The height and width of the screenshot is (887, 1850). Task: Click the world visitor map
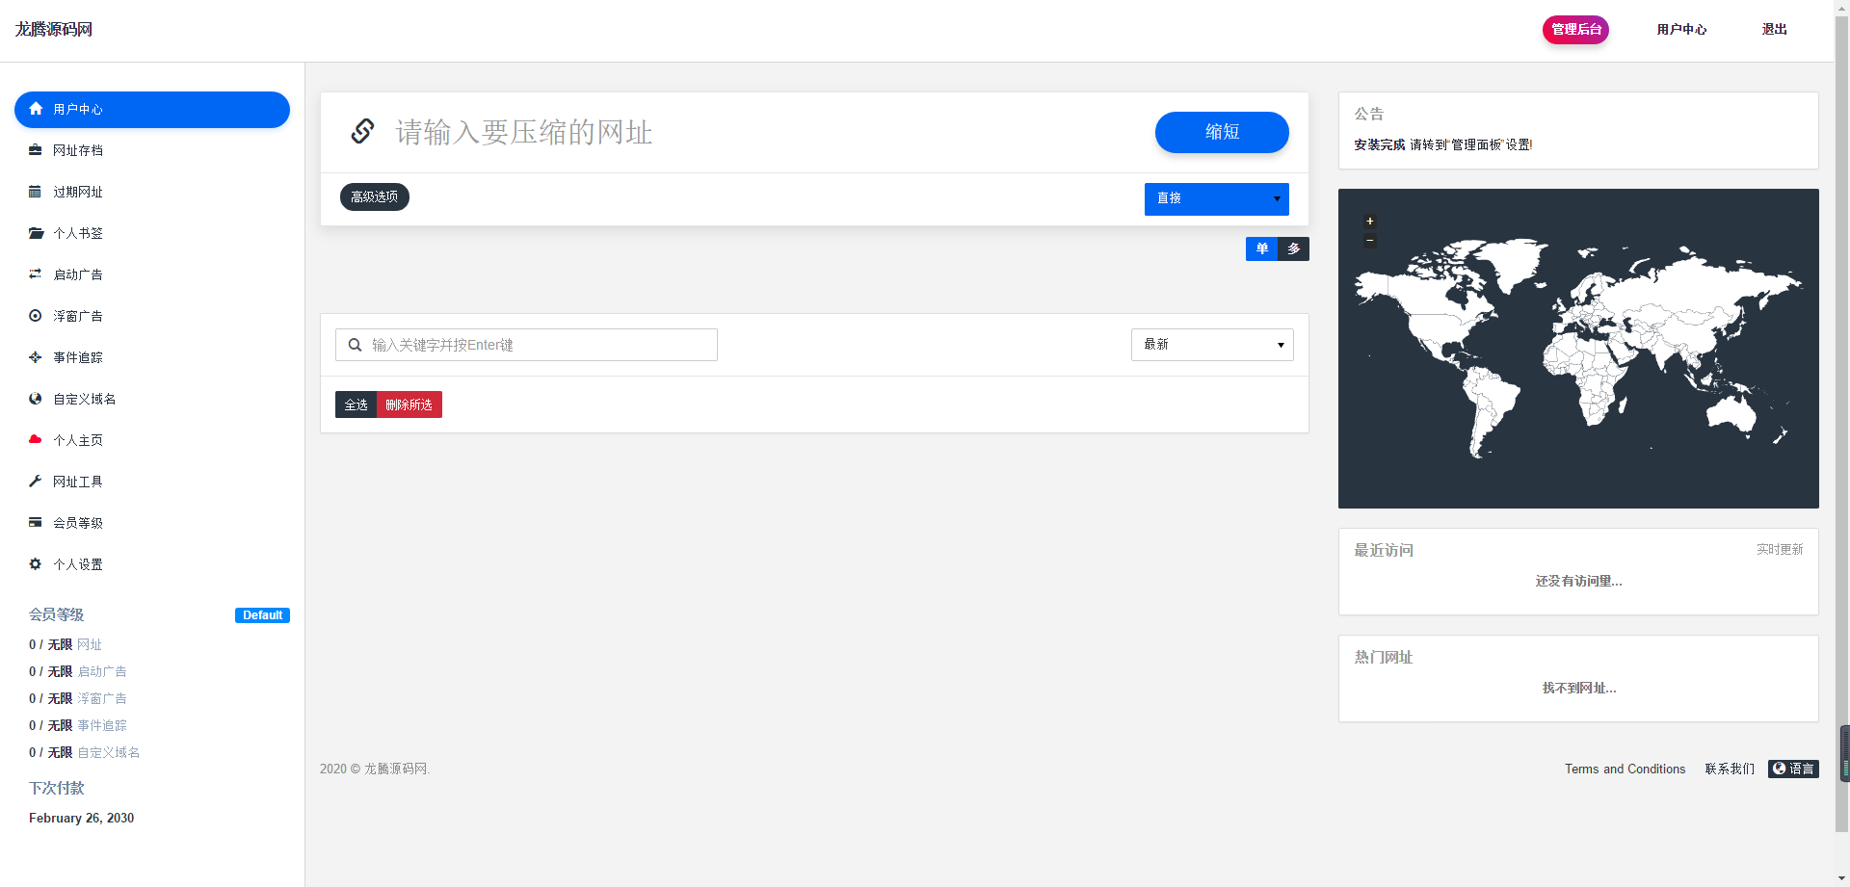pos(1578,349)
